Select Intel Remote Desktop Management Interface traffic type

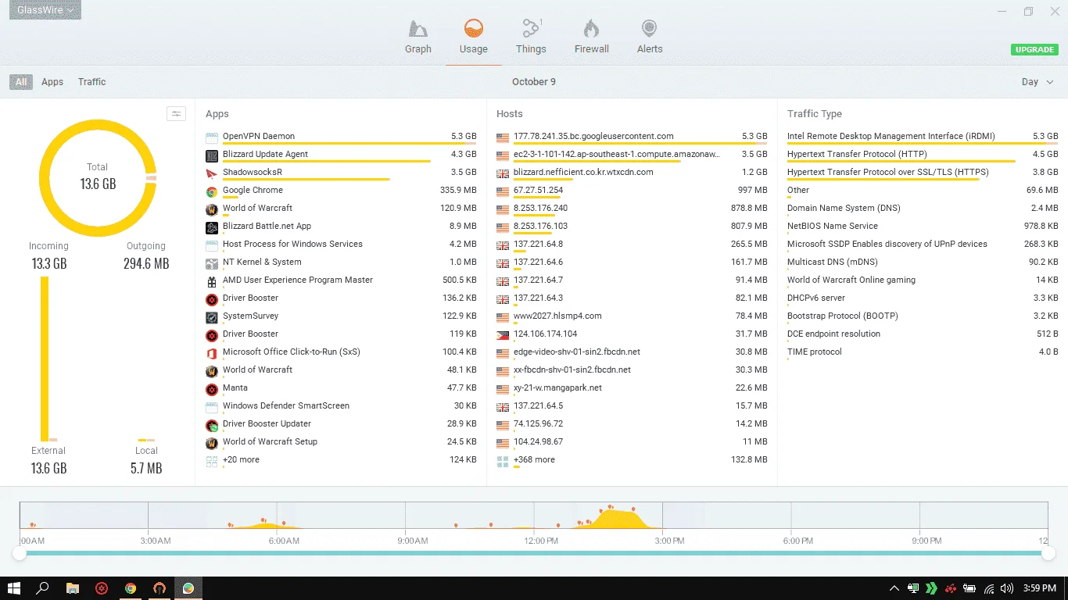923,137
